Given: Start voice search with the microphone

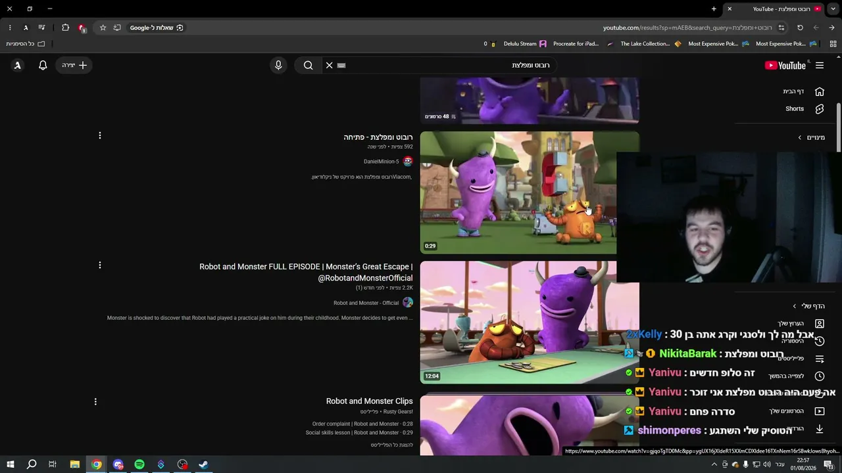Looking at the screenshot, I should pyautogui.click(x=278, y=65).
